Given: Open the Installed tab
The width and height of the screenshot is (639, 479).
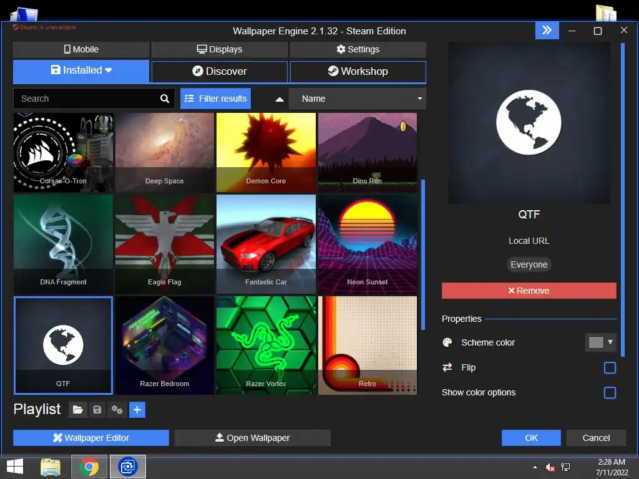Looking at the screenshot, I should 81,71.
